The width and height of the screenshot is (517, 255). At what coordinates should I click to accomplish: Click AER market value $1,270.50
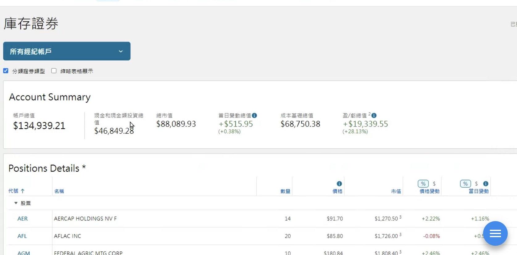click(386, 219)
